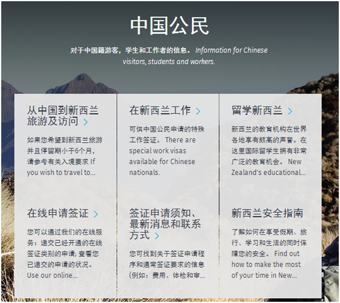Click the description starting 新西兰的教育机构在世界
This screenshot has width=340, height=303.
point(269,151)
